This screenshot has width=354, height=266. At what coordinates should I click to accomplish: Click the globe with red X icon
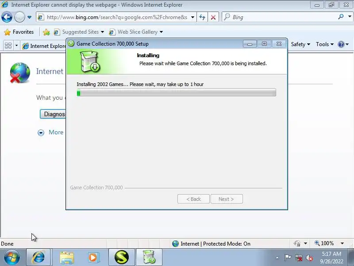coord(20,73)
